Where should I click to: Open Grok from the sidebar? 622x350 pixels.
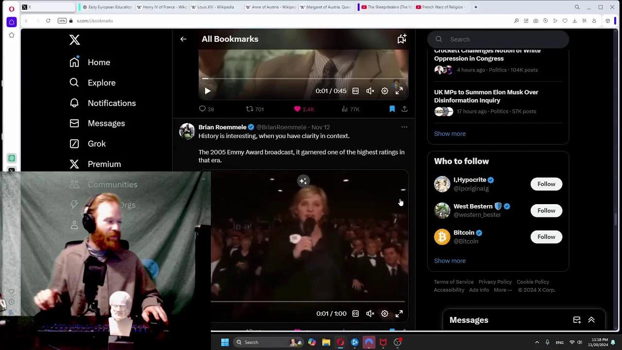click(x=96, y=144)
